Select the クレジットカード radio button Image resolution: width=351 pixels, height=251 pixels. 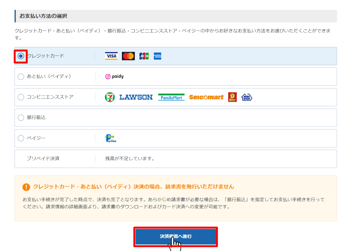(x=21, y=56)
